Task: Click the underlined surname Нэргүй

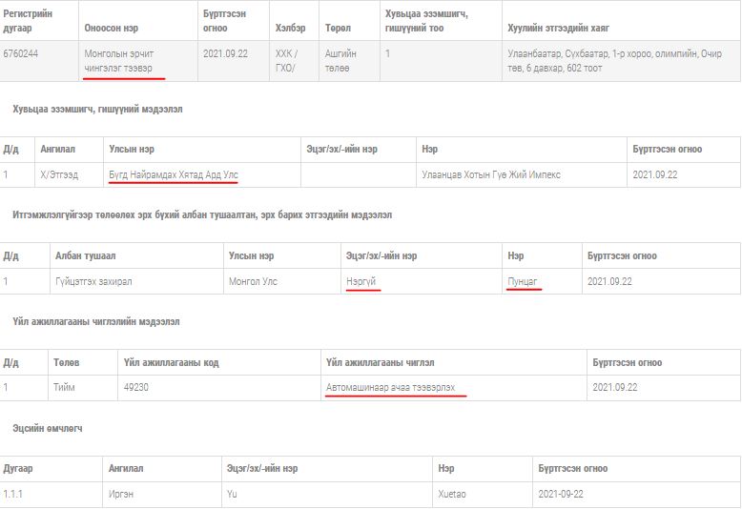Action: pos(363,281)
